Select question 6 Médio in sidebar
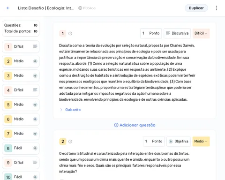Viewport: 225px width, 180px height. (x=21, y=119)
